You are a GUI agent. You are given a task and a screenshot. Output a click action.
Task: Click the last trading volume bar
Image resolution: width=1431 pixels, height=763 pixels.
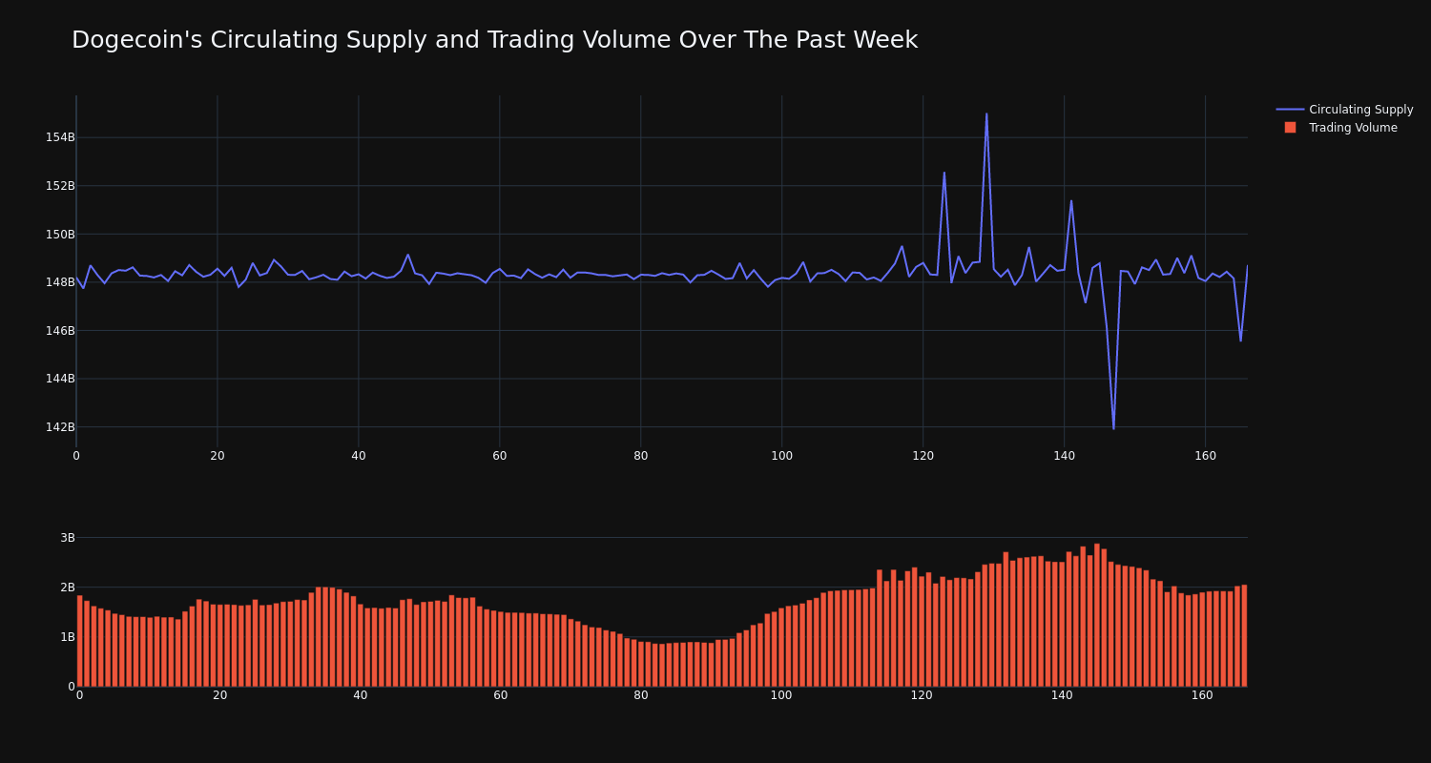[x=1244, y=636]
